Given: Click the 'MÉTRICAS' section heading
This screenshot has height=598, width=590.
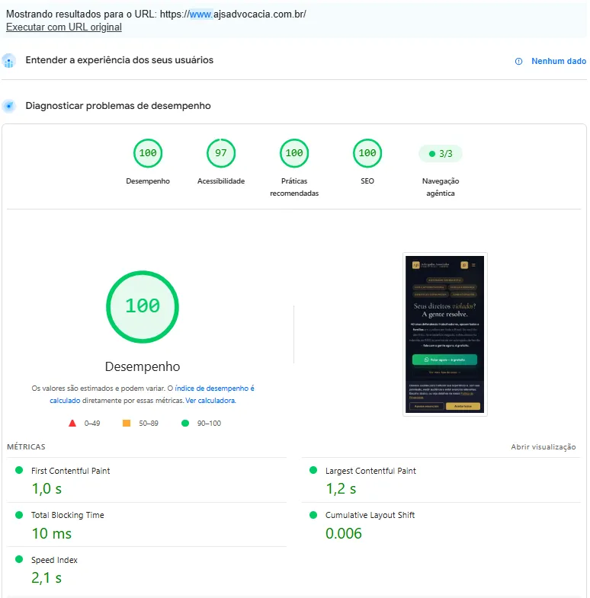Looking at the screenshot, I should tap(26, 447).
